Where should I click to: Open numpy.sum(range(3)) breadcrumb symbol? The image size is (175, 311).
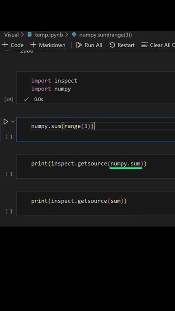105,35
